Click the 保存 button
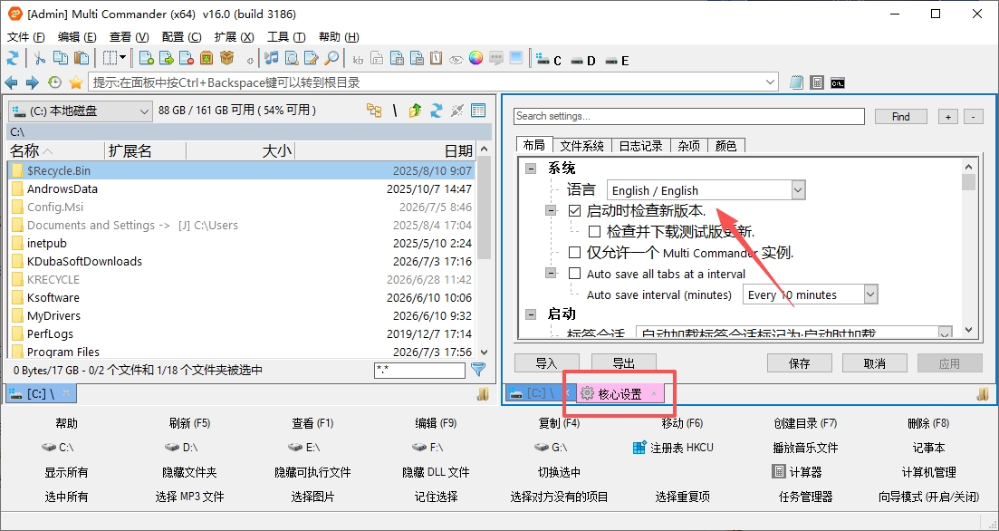 [x=799, y=363]
